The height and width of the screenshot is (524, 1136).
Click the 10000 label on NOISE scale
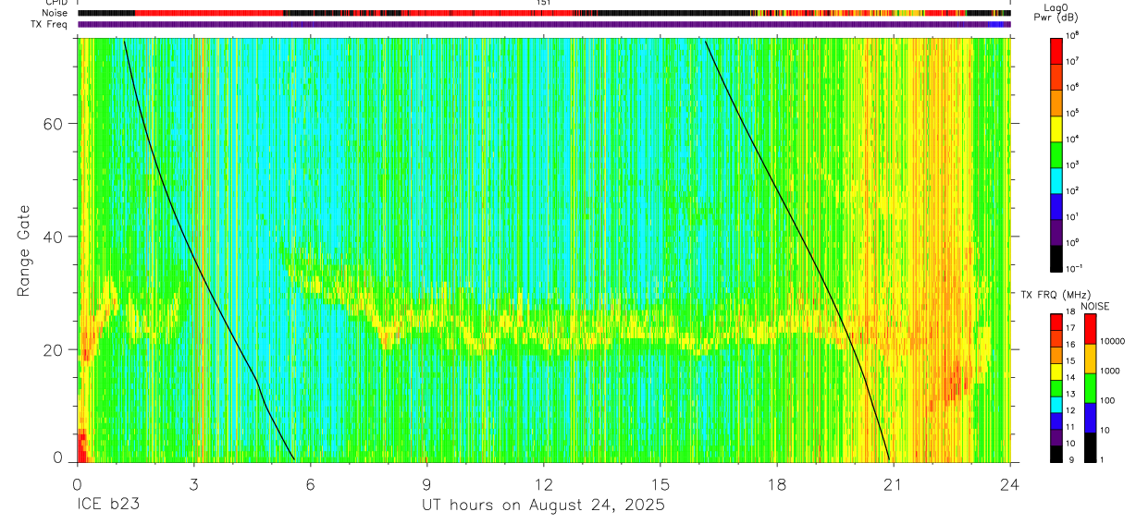point(1114,341)
